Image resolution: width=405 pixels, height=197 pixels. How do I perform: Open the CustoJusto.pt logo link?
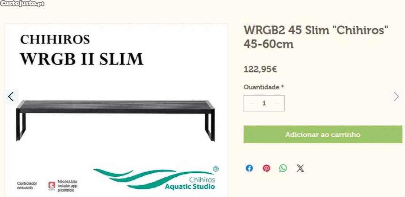coord(22,4)
